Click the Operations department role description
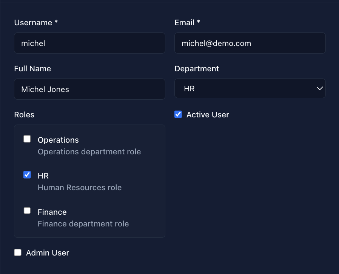 tap(89, 151)
